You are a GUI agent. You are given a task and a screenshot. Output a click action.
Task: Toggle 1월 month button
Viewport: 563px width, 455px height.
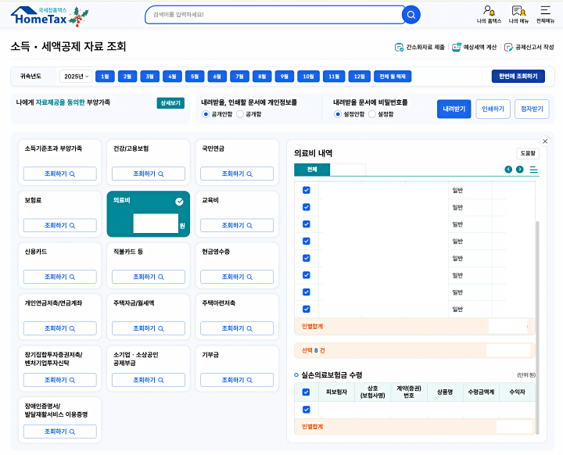pyautogui.click(x=105, y=77)
